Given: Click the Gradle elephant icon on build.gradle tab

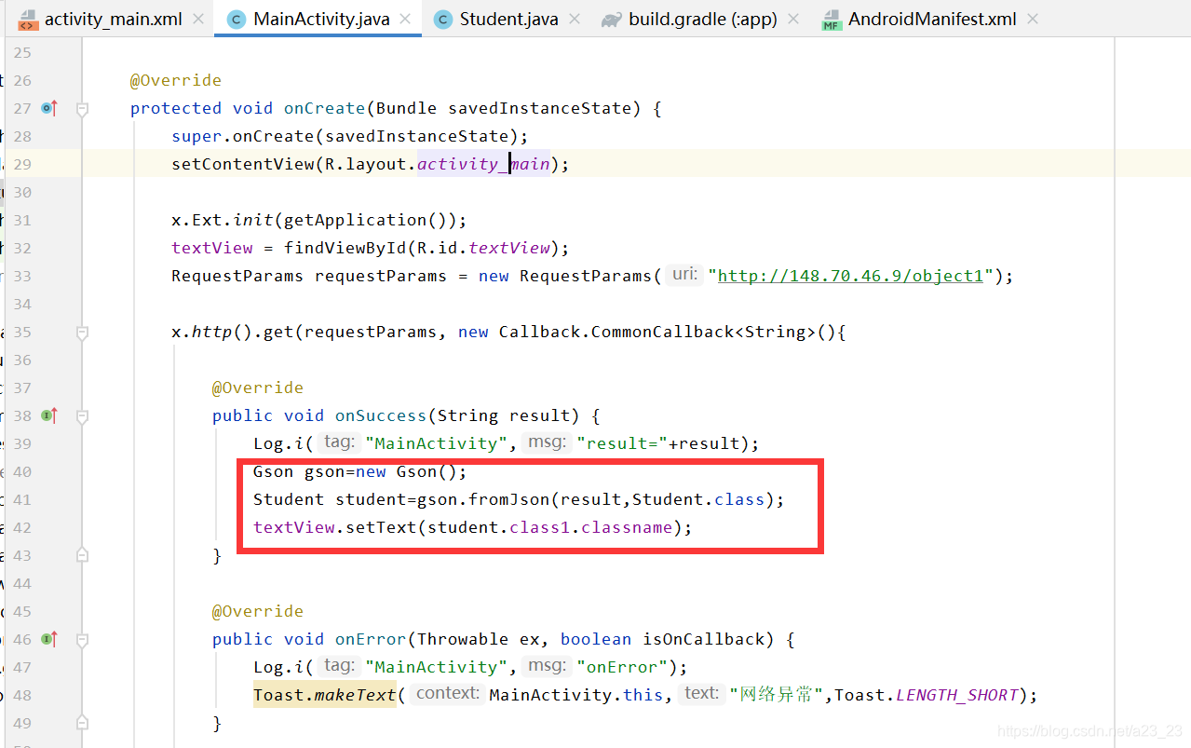Looking at the screenshot, I should [611, 20].
